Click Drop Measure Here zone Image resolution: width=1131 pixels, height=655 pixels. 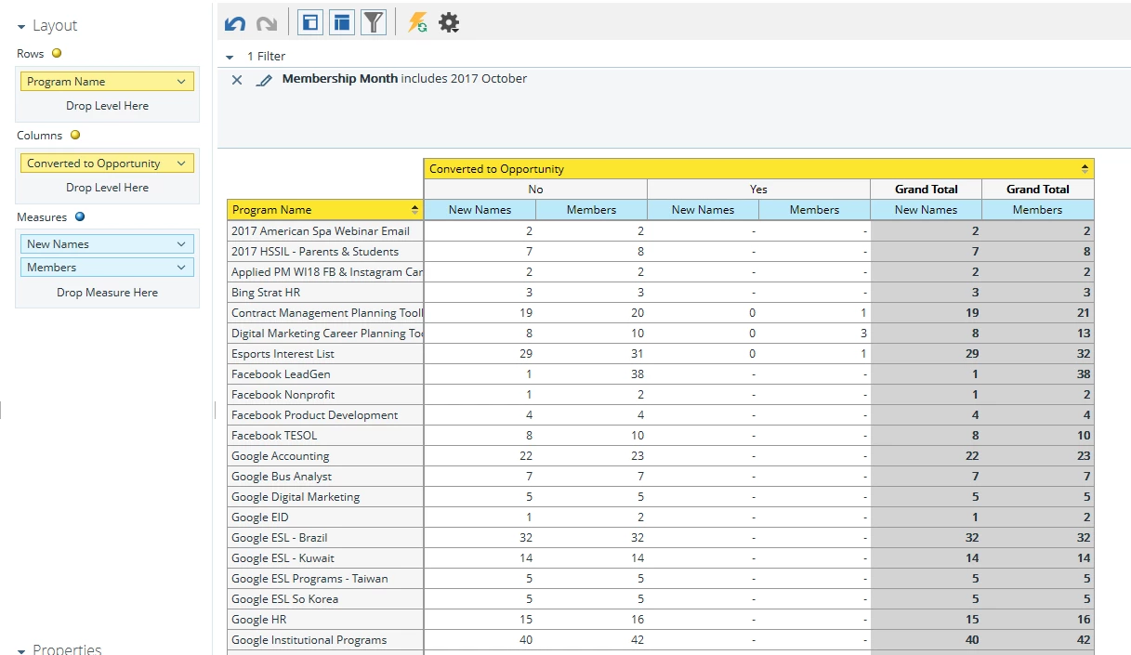pos(107,293)
